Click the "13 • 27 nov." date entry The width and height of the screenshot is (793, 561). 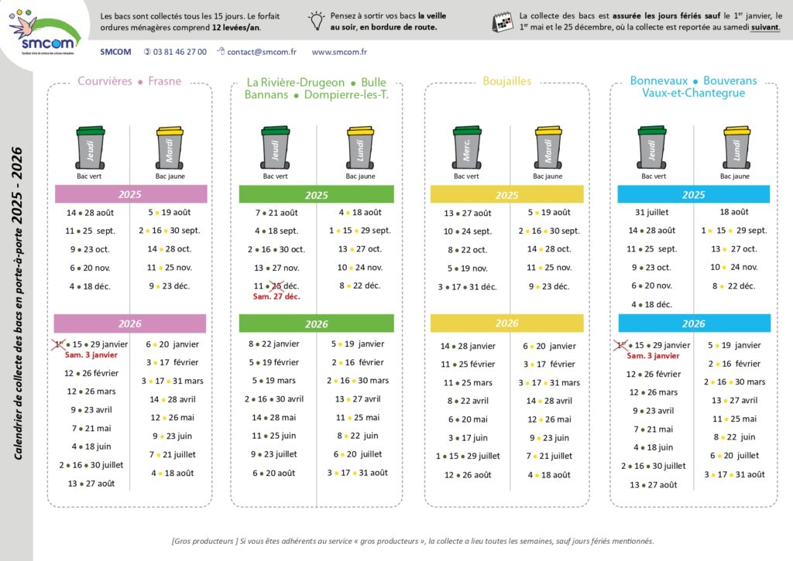click(276, 268)
